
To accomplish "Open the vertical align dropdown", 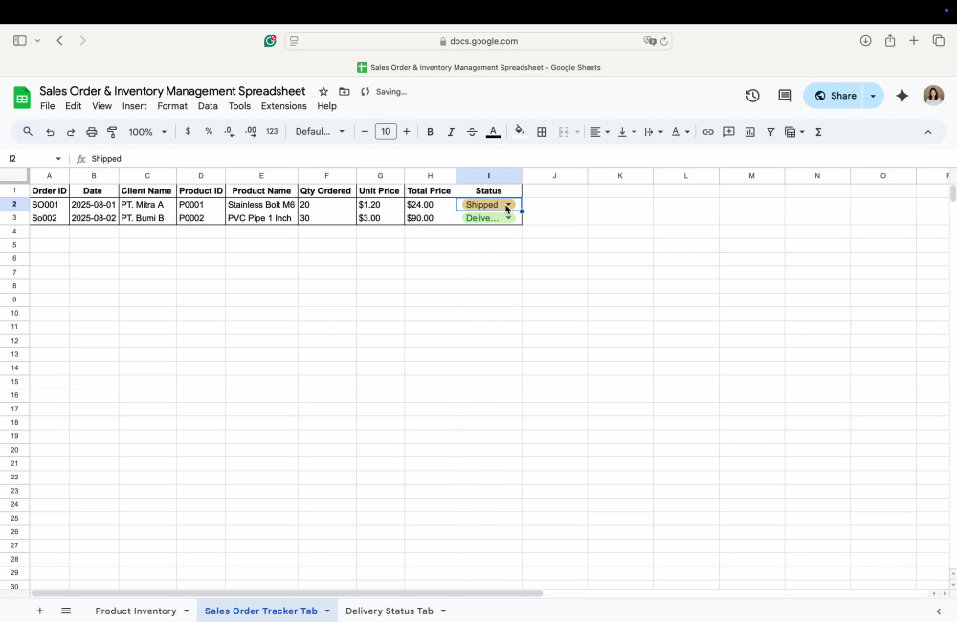I will click(x=626, y=132).
